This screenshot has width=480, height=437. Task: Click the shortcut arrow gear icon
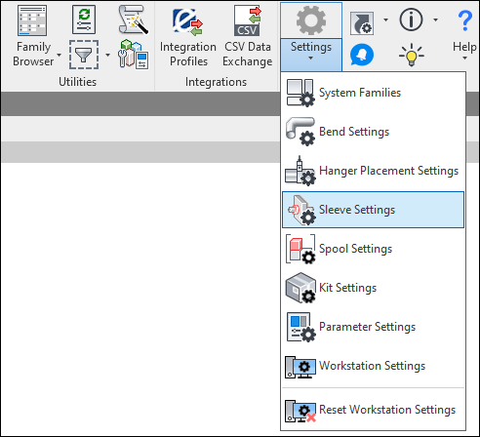[x=362, y=23]
